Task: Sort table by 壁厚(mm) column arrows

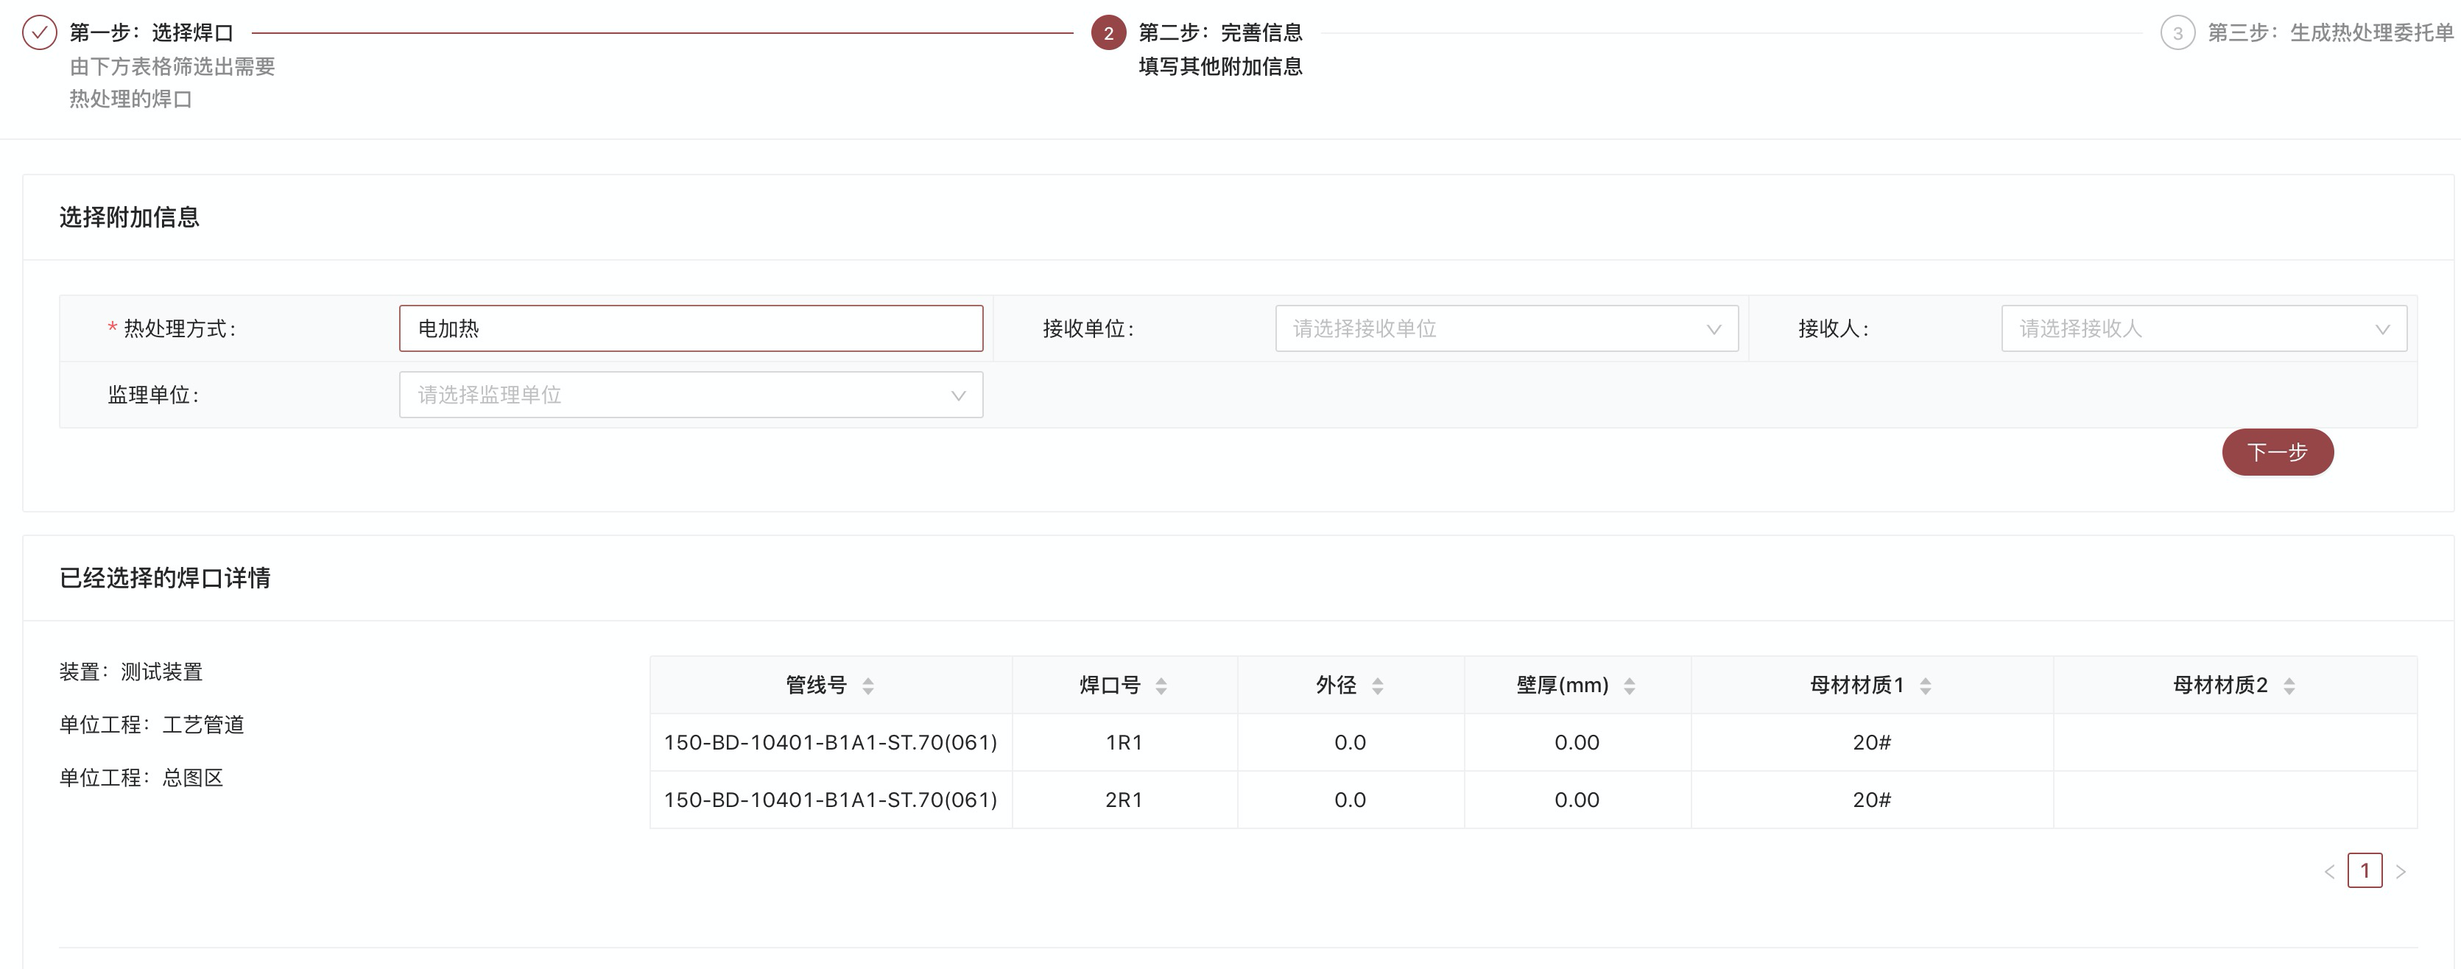Action: [x=1629, y=686]
